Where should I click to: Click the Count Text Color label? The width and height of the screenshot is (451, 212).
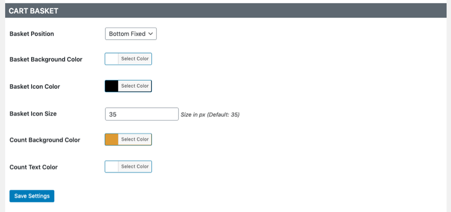[34, 167]
